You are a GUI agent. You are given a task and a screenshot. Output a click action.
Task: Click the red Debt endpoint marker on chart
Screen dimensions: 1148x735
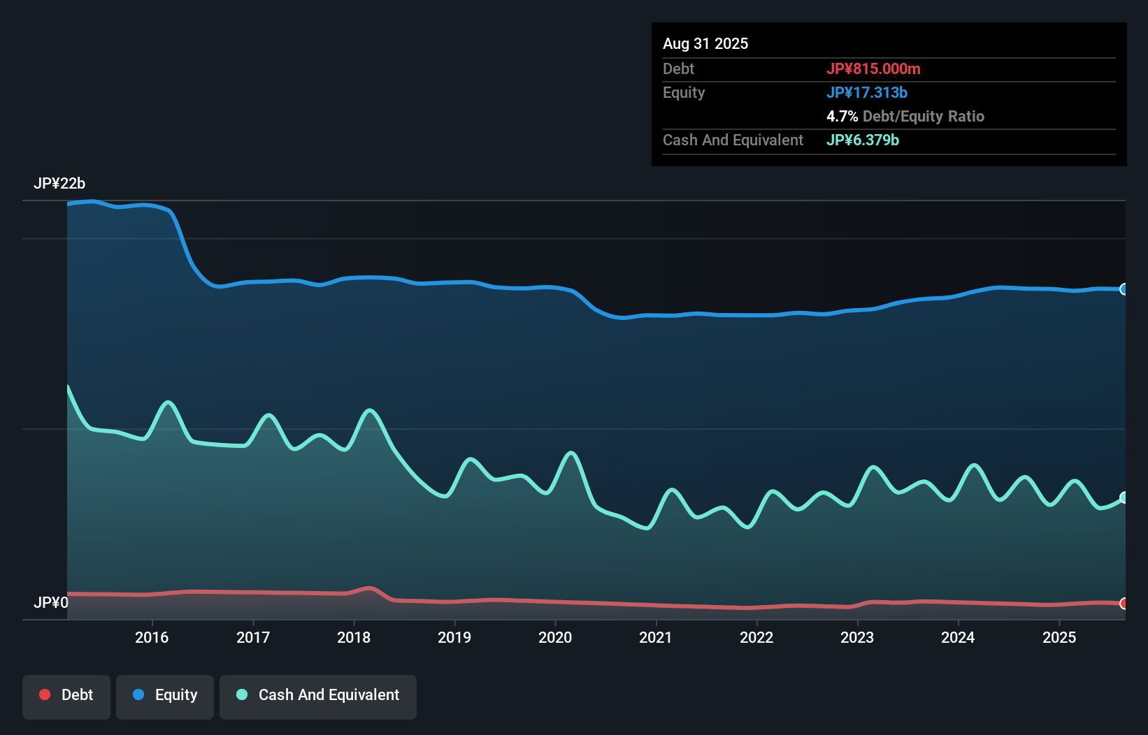tap(1124, 604)
